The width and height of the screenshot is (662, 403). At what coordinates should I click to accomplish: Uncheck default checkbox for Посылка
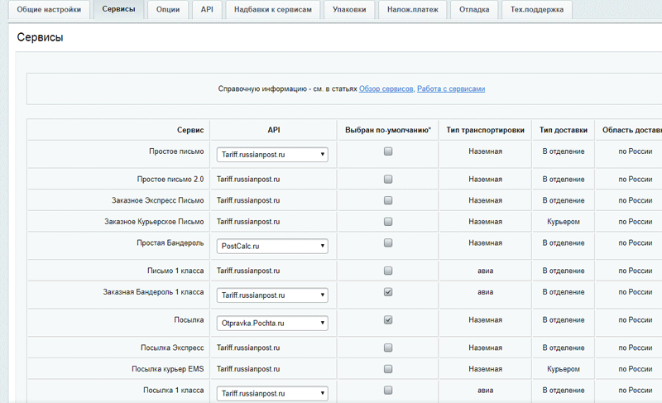pos(388,319)
